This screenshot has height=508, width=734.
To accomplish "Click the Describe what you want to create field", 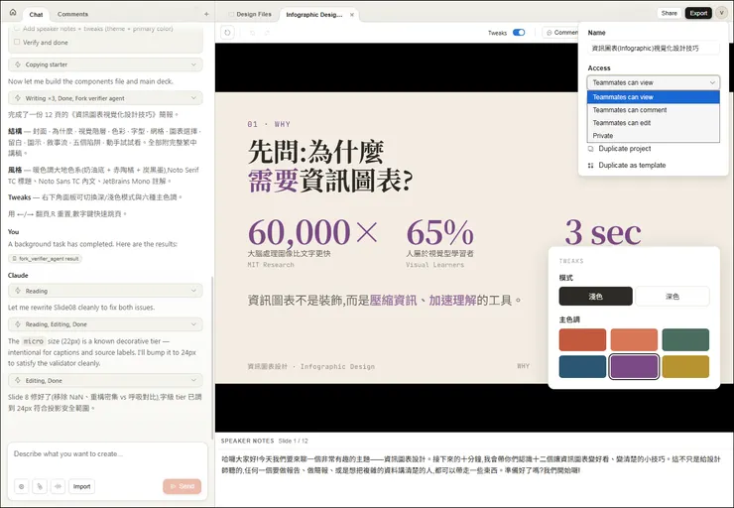I will (107, 454).
